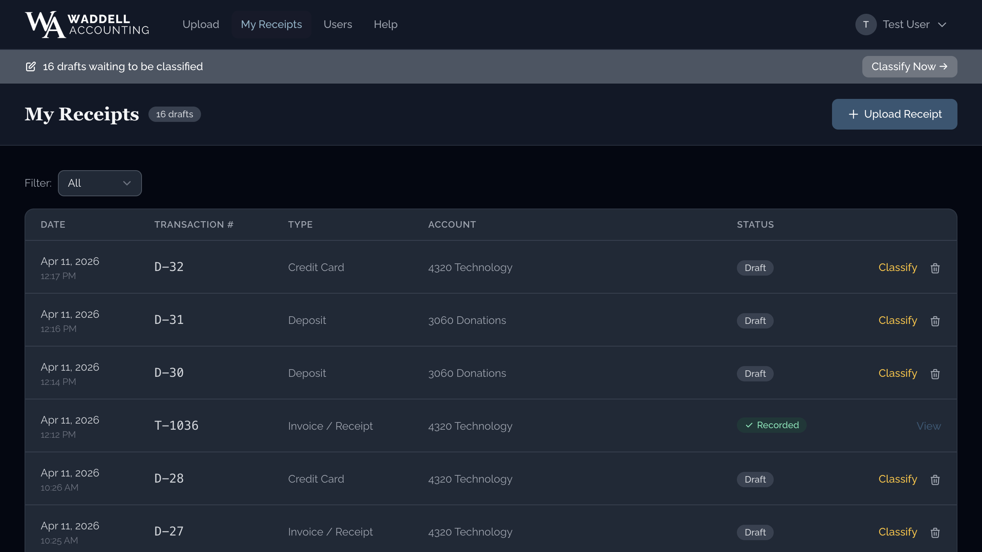
Task: Go to the Upload nav item
Action: [201, 25]
